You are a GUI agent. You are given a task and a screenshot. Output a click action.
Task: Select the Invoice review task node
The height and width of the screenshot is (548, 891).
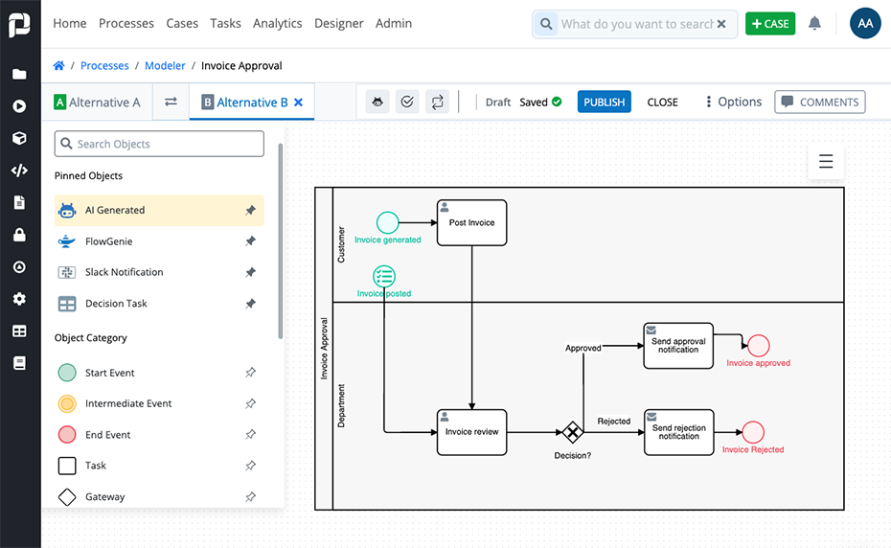(471, 432)
